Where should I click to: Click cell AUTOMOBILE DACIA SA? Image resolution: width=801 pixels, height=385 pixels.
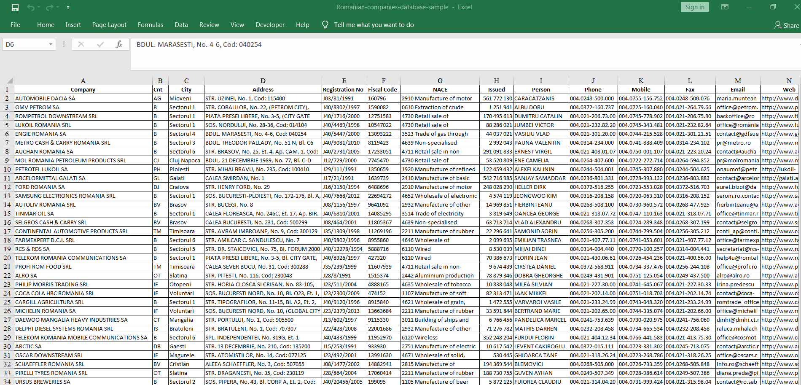(83, 98)
